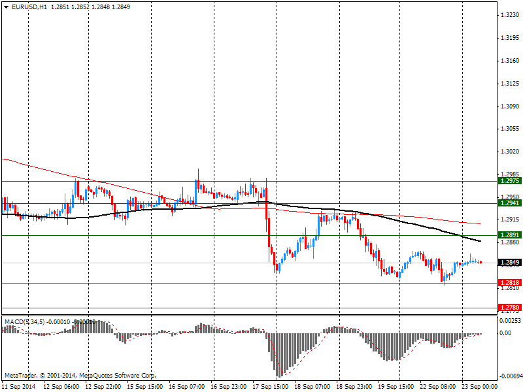523x392 pixels.
Task: Click the 18 Sep 23:00 time label
Action: pyautogui.click(x=354, y=387)
